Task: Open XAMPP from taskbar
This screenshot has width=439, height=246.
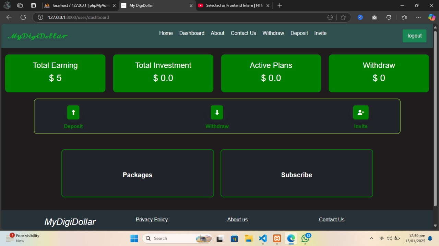Action: pyautogui.click(x=277, y=238)
